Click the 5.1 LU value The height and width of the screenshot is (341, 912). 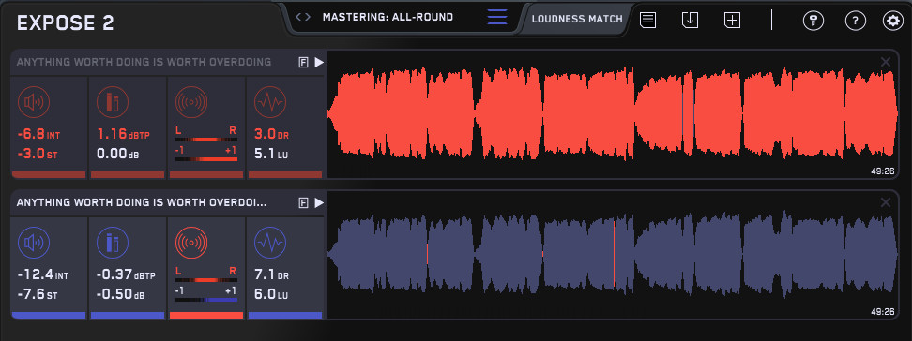271,154
